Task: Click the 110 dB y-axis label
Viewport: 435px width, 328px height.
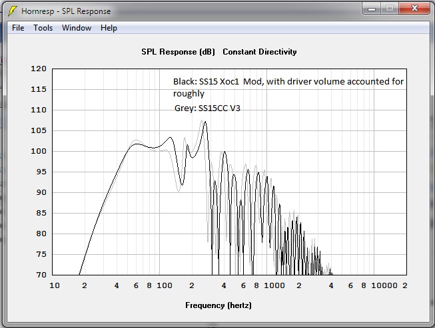Action: tap(39, 110)
